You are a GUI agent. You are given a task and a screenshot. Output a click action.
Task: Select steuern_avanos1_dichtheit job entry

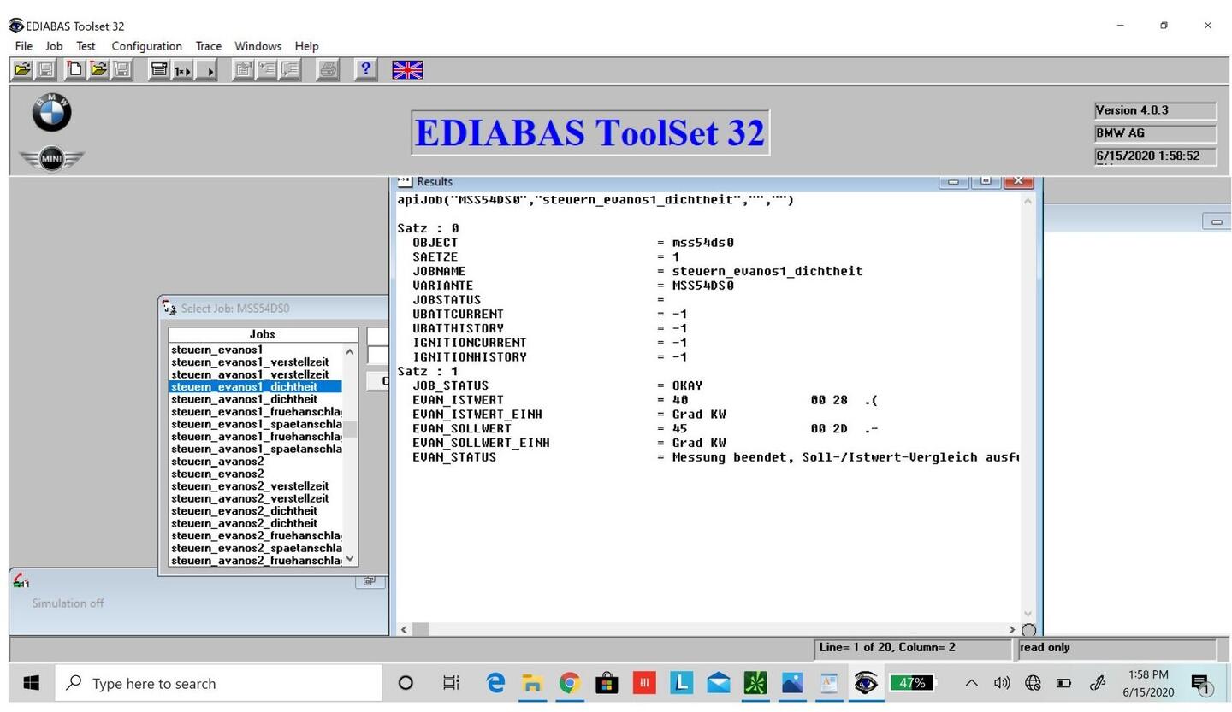(x=244, y=399)
